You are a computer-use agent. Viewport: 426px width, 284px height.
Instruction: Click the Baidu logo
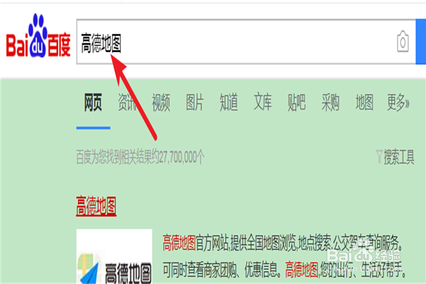pos(38,35)
